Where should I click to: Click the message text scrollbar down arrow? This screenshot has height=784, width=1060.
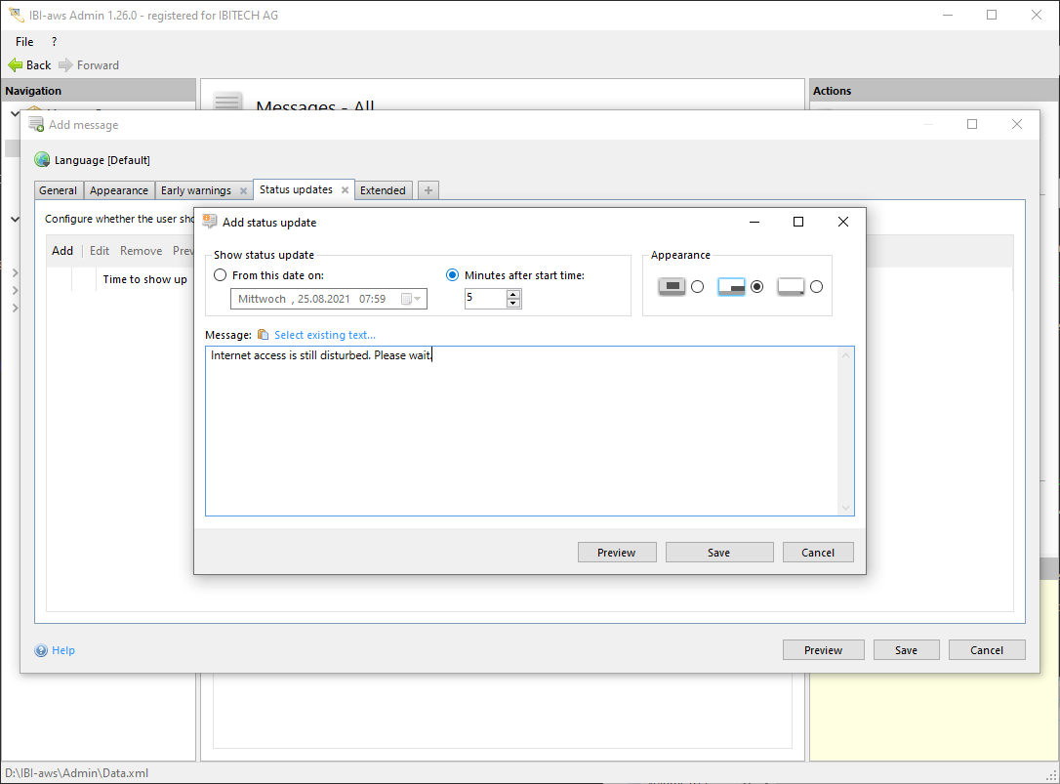[x=845, y=508]
